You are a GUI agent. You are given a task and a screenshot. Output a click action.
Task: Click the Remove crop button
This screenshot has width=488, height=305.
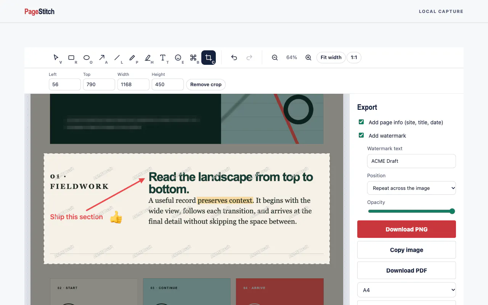click(x=206, y=85)
